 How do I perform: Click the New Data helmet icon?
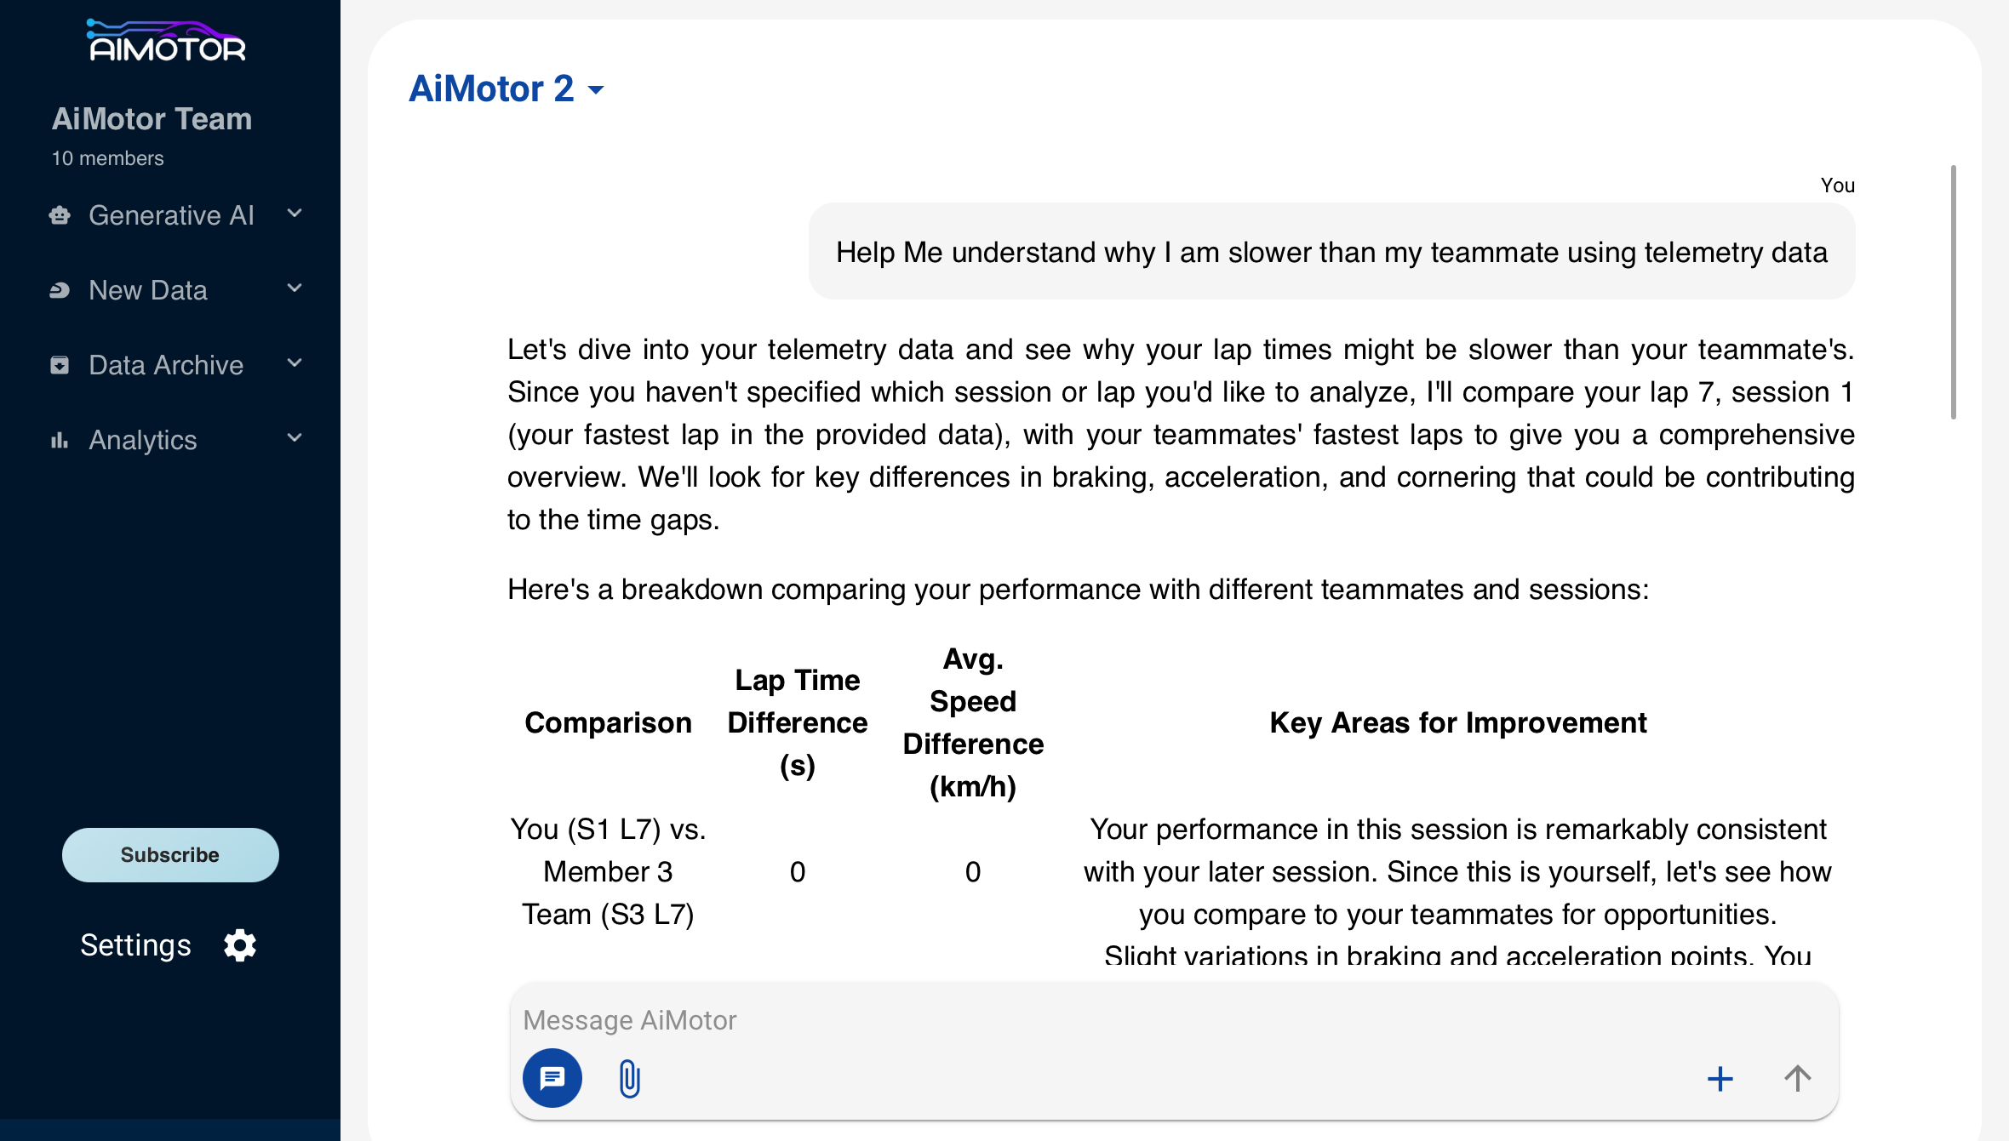(60, 290)
